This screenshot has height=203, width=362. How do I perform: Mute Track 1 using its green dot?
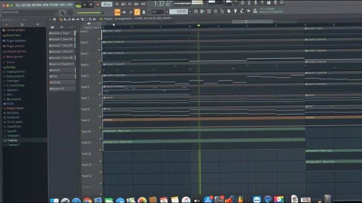pyautogui.click(x=100, y=39)
